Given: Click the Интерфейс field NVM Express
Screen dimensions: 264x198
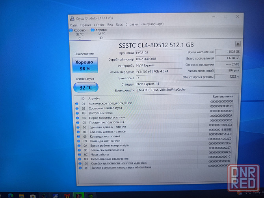Looking at the screenshot, I should click(x=159, y=65).
